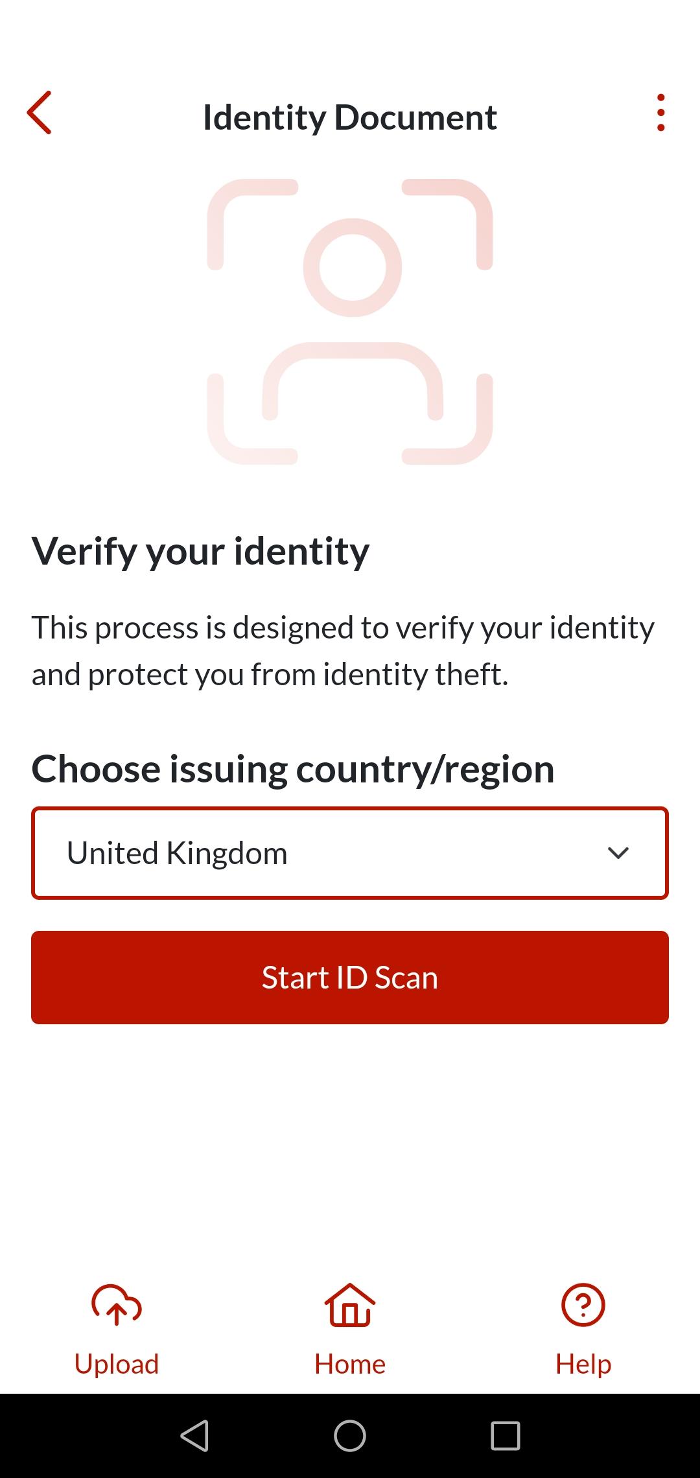
Task: Tap the Help question mark icon
Action: (x=583, y=1304)
